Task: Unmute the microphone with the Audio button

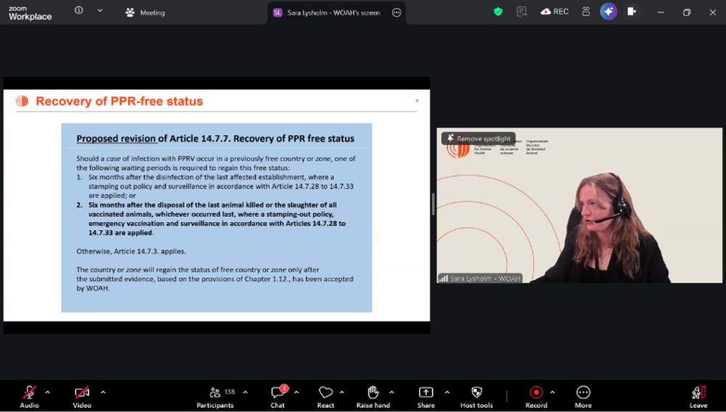Action: (x=29, y=395)
